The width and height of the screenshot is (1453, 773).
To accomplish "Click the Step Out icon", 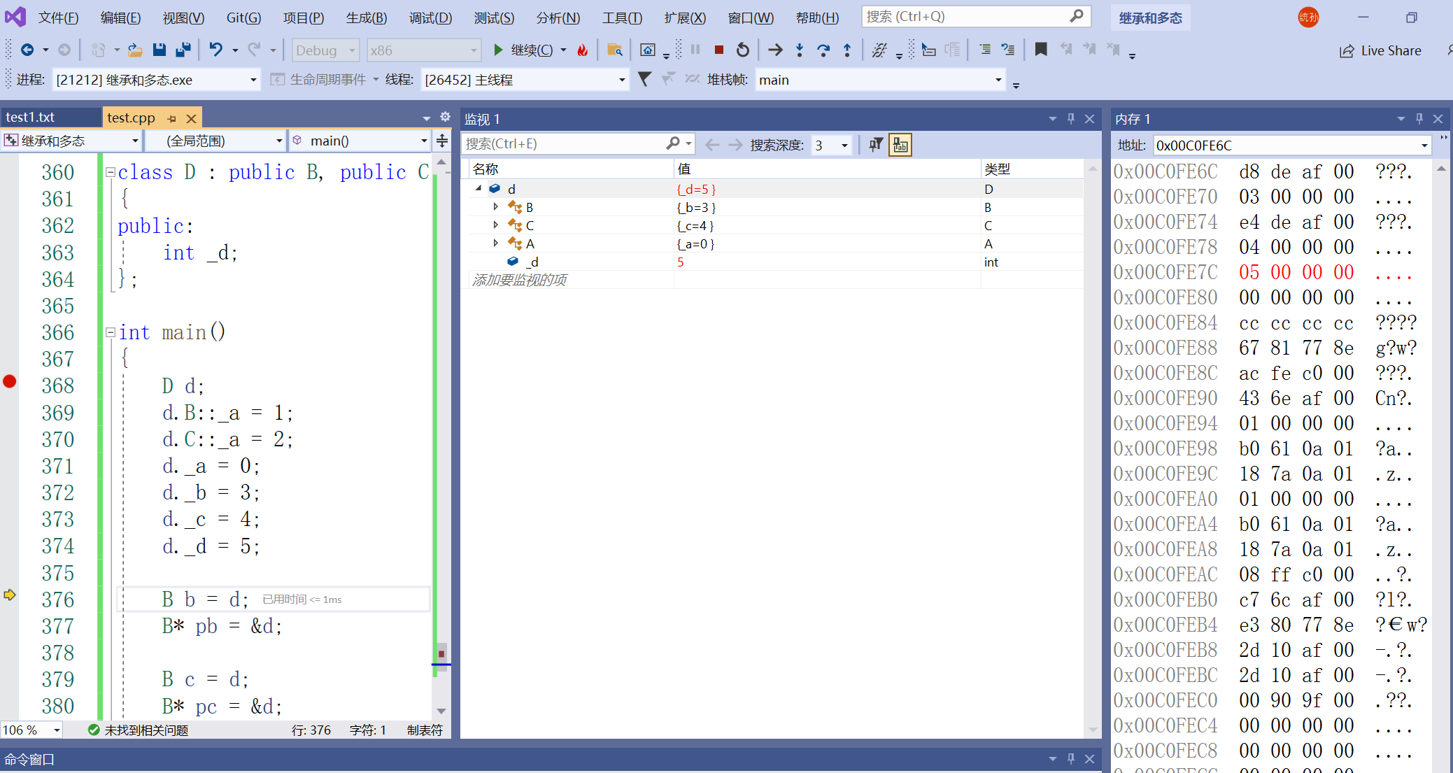I will (847, 50).
